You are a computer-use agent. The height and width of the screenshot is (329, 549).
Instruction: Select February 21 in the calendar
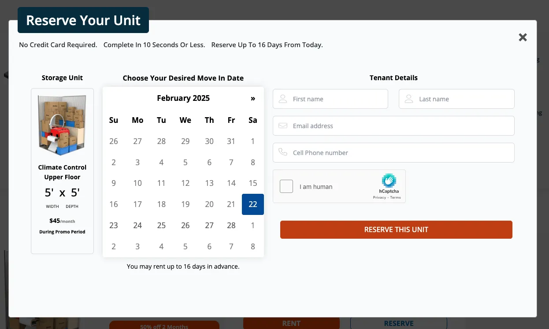coord(231,204)
